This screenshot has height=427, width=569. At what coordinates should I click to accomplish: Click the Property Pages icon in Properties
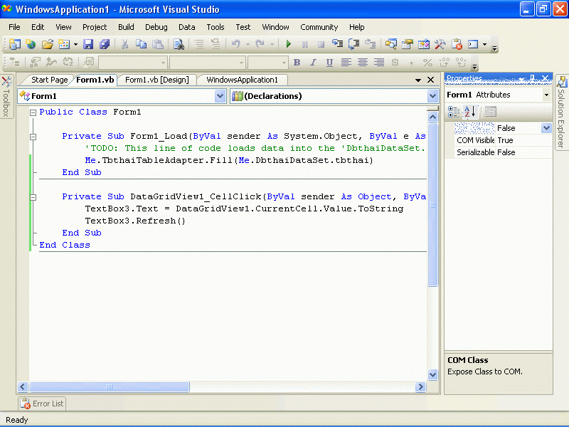click(x=491, y=112)
